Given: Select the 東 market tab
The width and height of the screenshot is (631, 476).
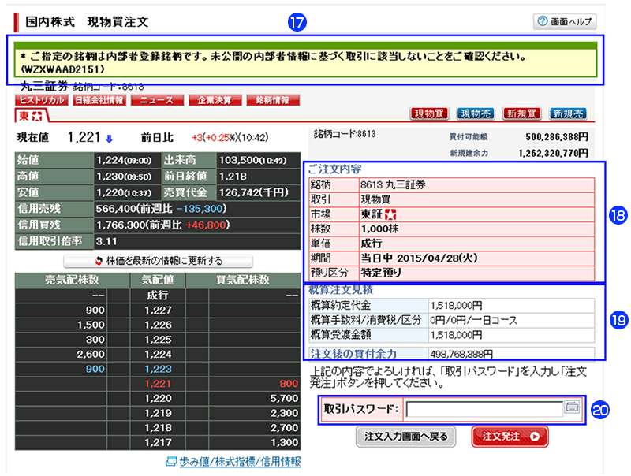Looking at the screenshot, I should 31,116.
